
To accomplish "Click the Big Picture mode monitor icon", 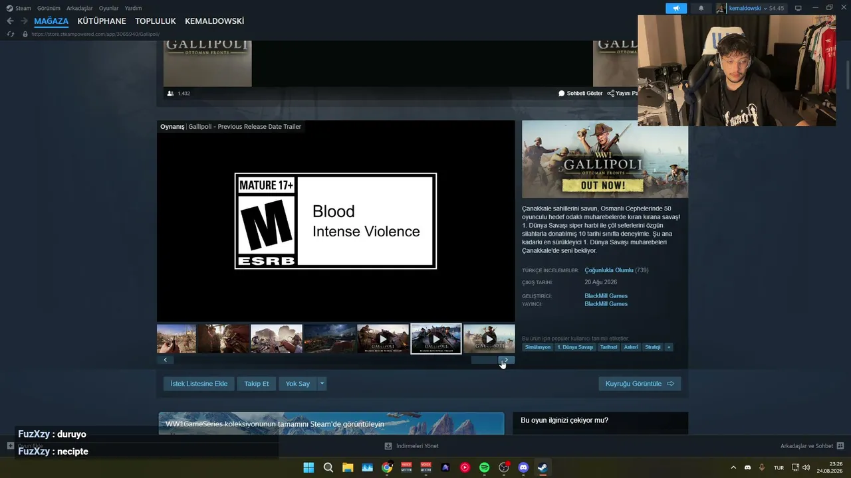I will [798, 8].
